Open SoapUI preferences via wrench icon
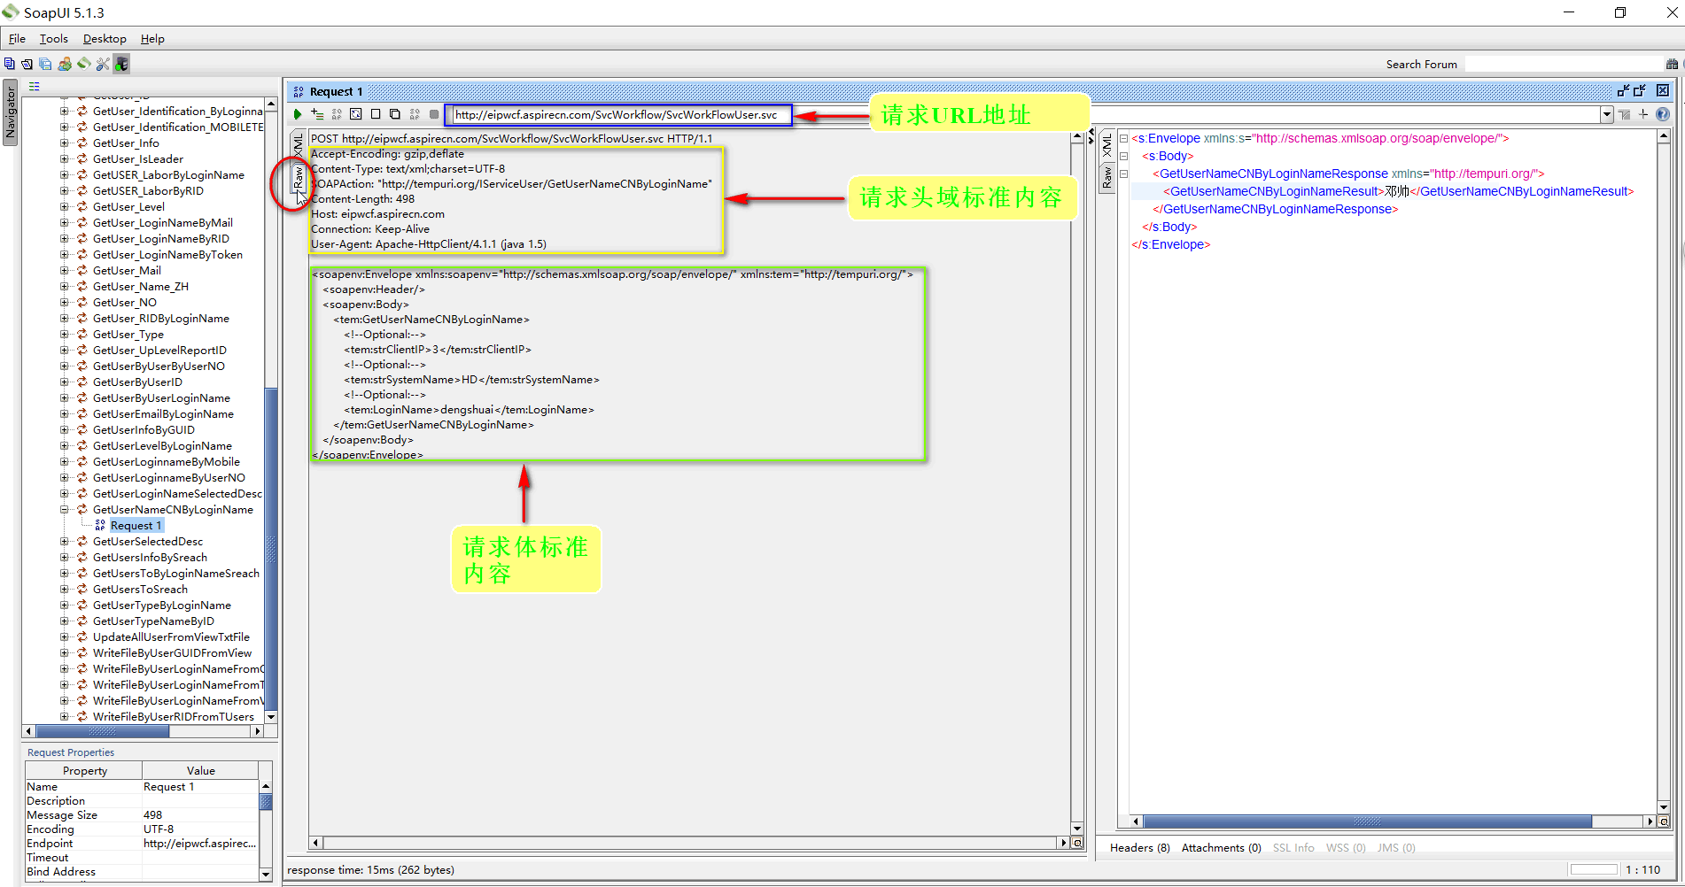 (103, 63)
